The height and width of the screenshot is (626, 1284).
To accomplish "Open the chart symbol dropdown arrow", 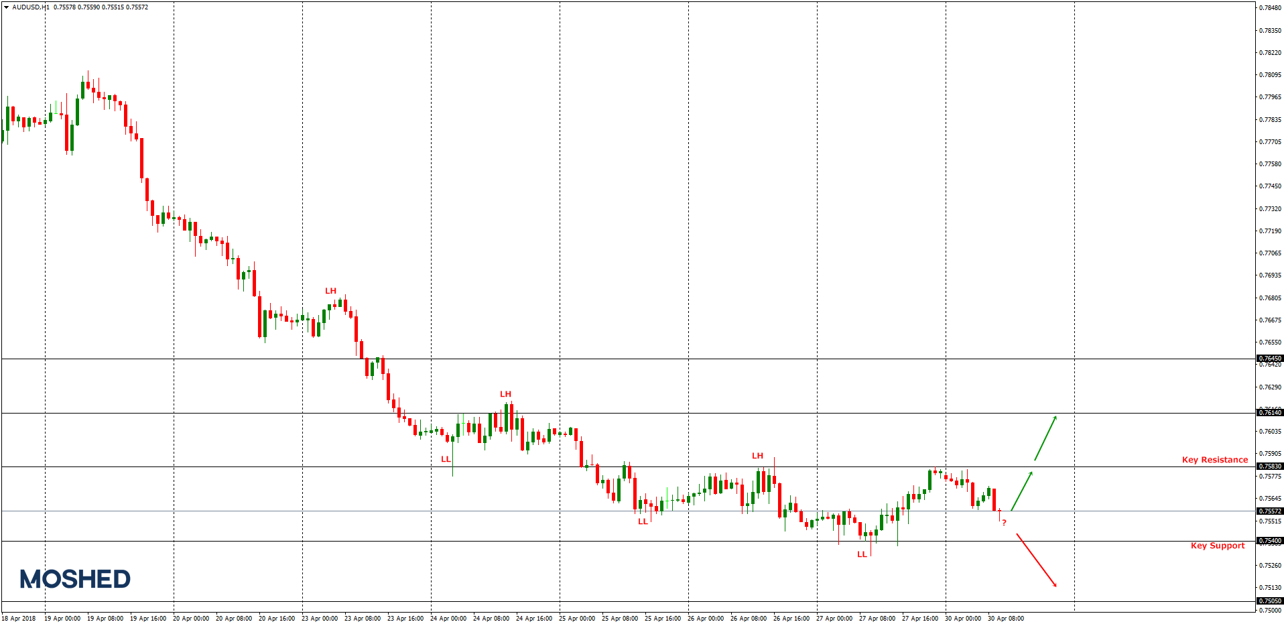I will (5, 7).
